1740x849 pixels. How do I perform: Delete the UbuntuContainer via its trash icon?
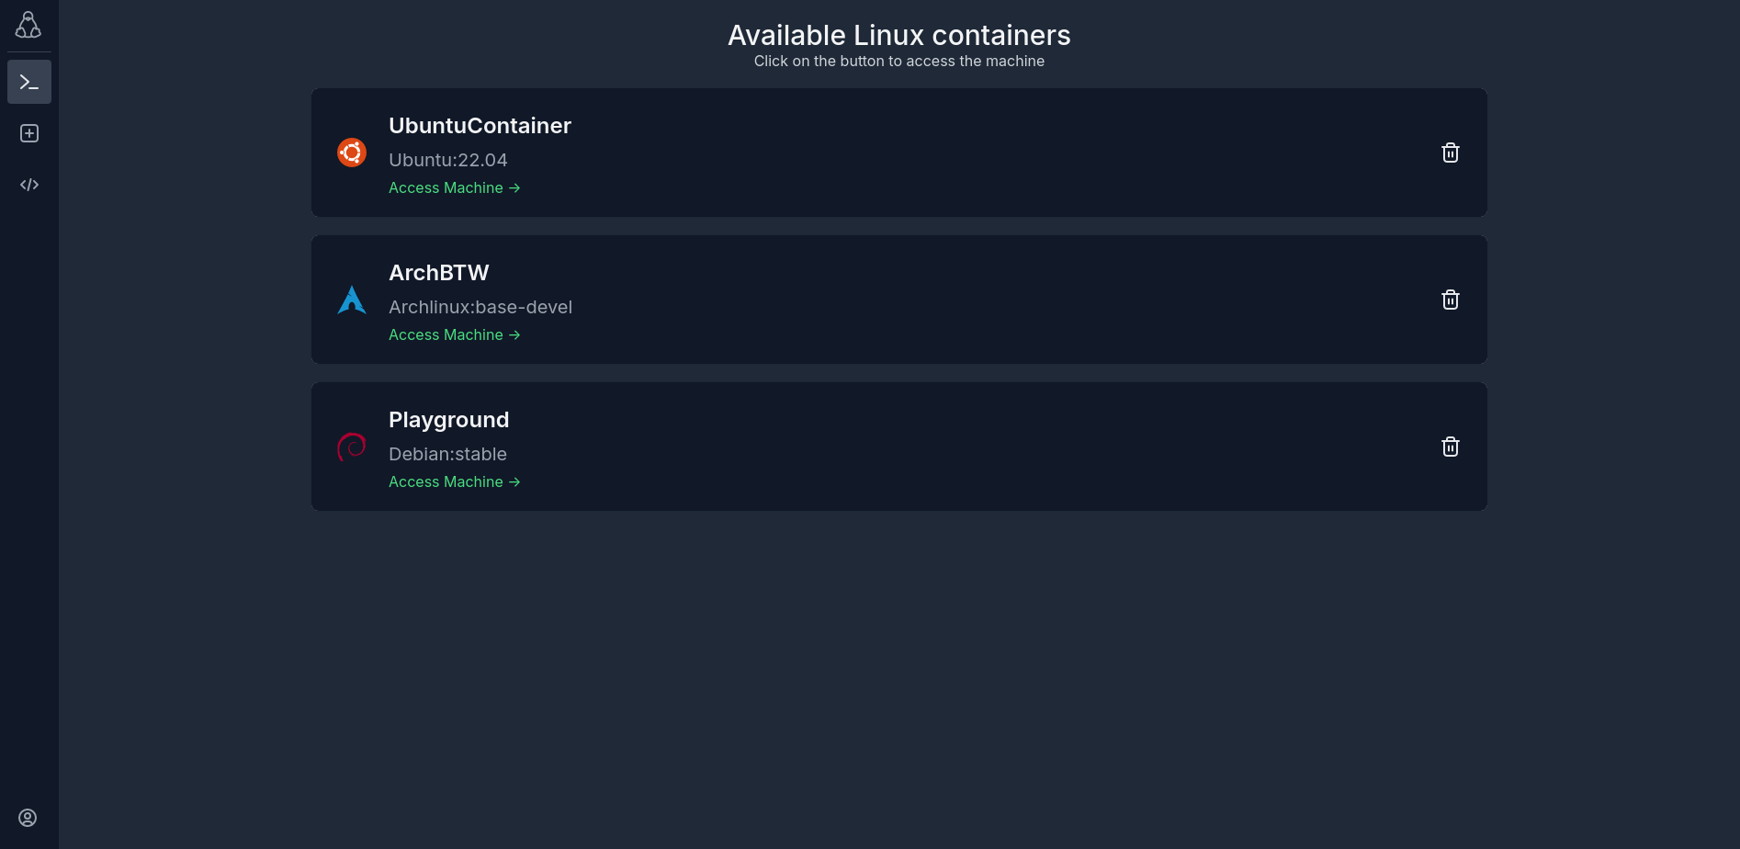point(1450,153)
